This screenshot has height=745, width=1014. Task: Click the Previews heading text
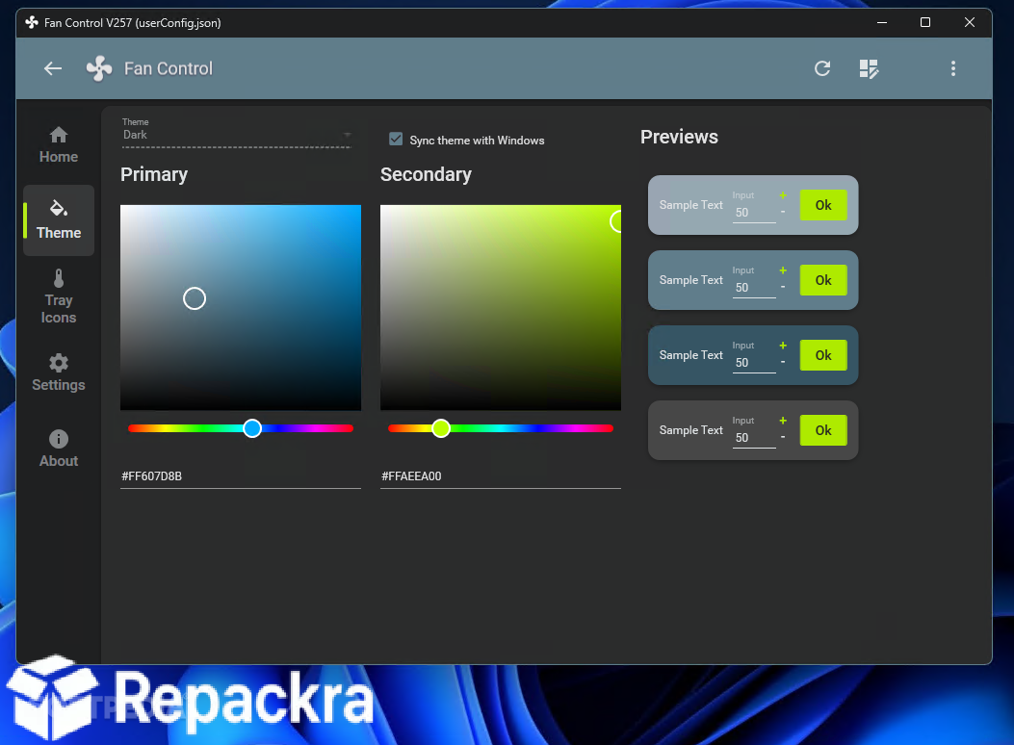click(x=679, y=137)
